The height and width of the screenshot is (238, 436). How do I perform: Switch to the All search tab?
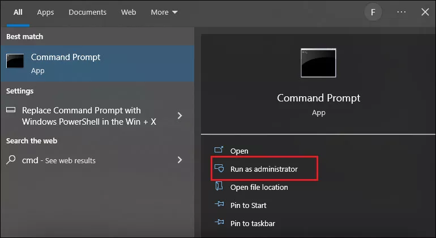(x=18, y=12)
